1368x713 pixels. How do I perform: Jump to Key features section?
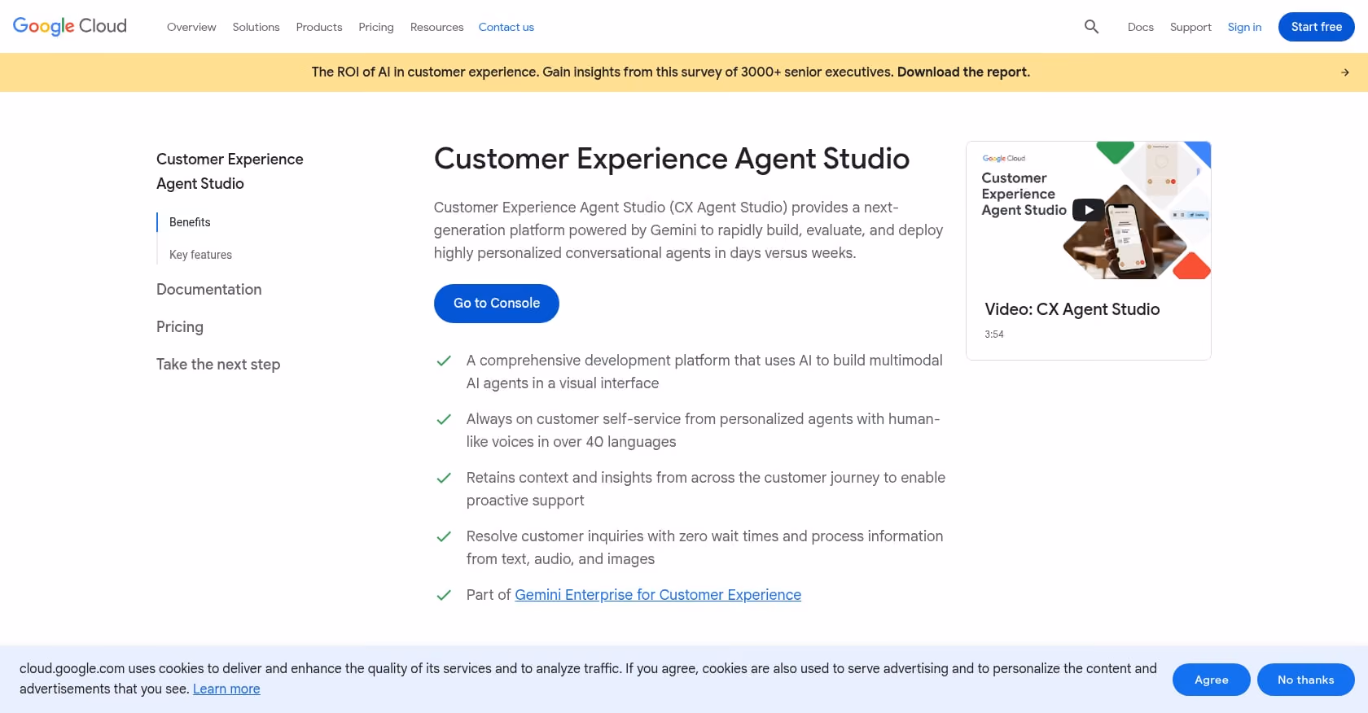(x=200, y=255)
